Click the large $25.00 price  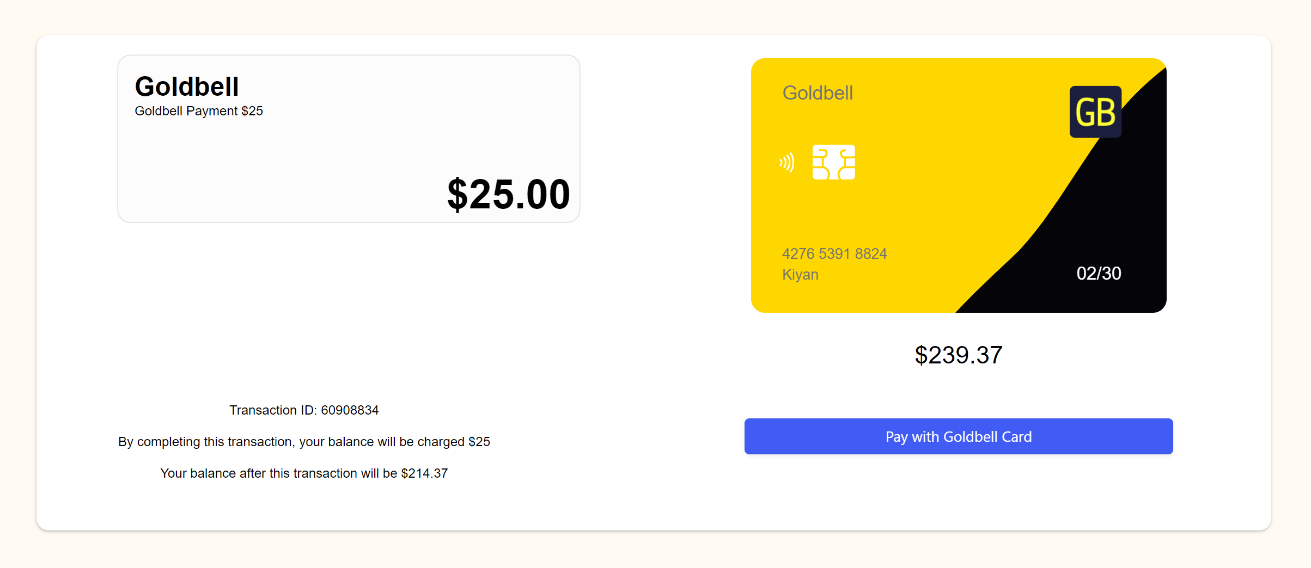coord(508,194)
